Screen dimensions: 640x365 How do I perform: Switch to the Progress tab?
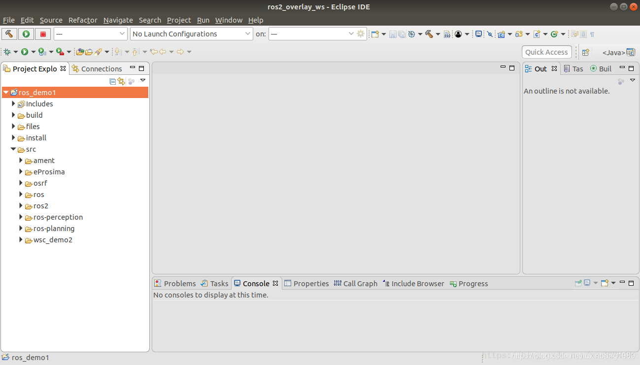click(469, 284)
